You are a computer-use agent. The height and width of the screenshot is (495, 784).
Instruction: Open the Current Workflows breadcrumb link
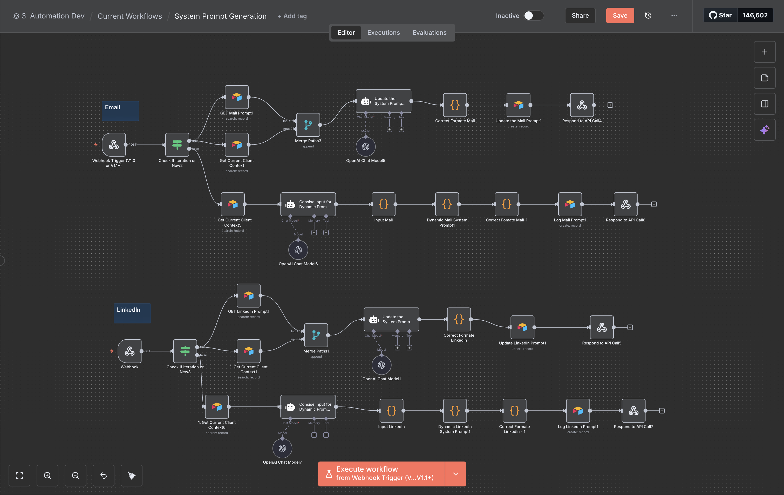pyautogui.click(x=129, y=16)
